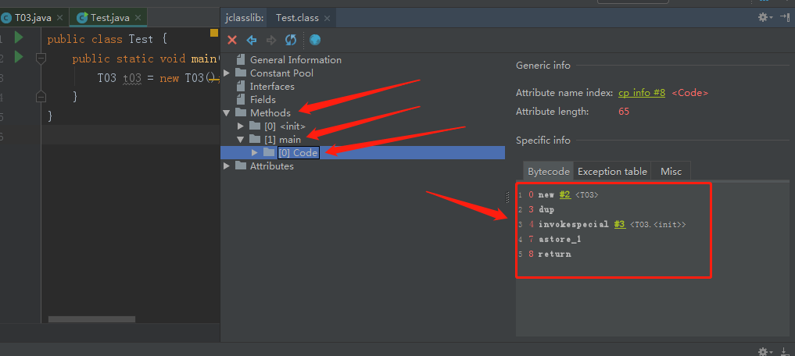This screenshot has height=356, width=795.
Task: Collapse the Methods tree node
Action: pyautogui.click(x=227, y=113)
